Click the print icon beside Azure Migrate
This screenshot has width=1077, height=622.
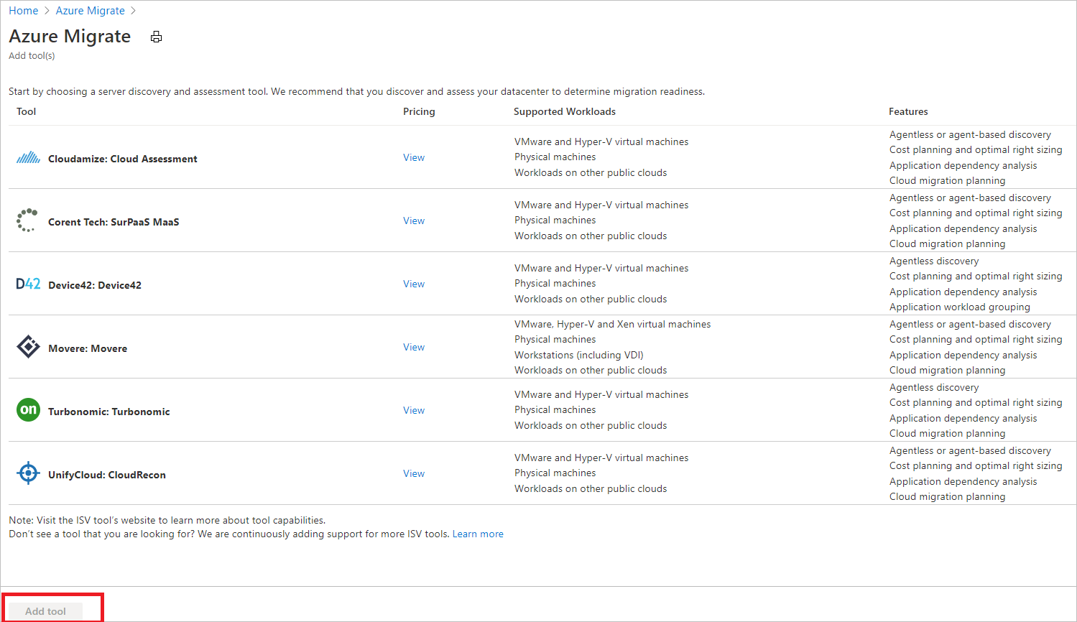click(156, 37)
